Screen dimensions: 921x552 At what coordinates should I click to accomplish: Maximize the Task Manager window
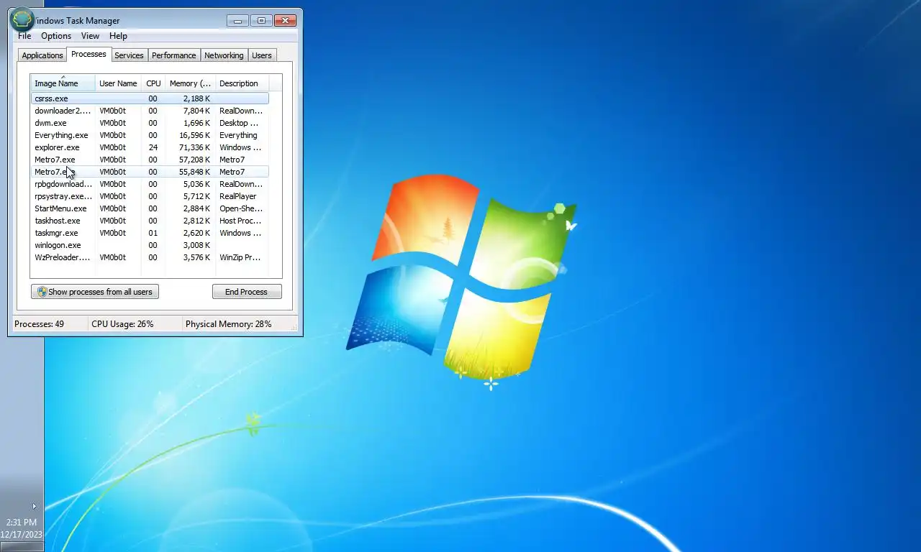[261, 20]
